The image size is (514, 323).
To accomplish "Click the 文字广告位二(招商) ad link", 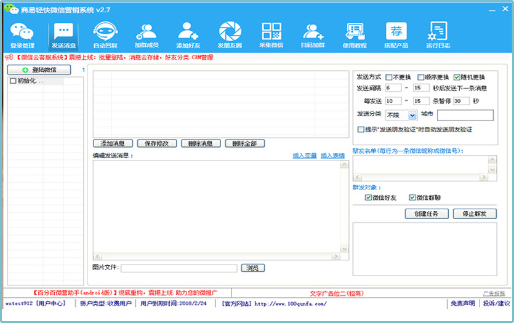I will click(337, 293).
